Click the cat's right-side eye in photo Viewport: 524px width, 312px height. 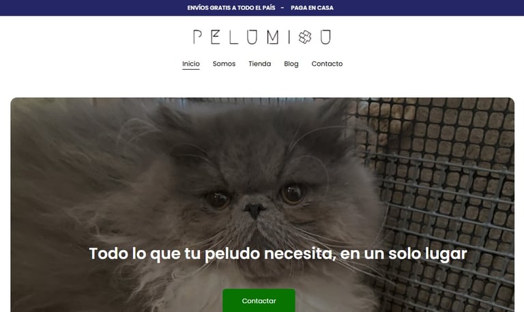click(x=293, y=193)
